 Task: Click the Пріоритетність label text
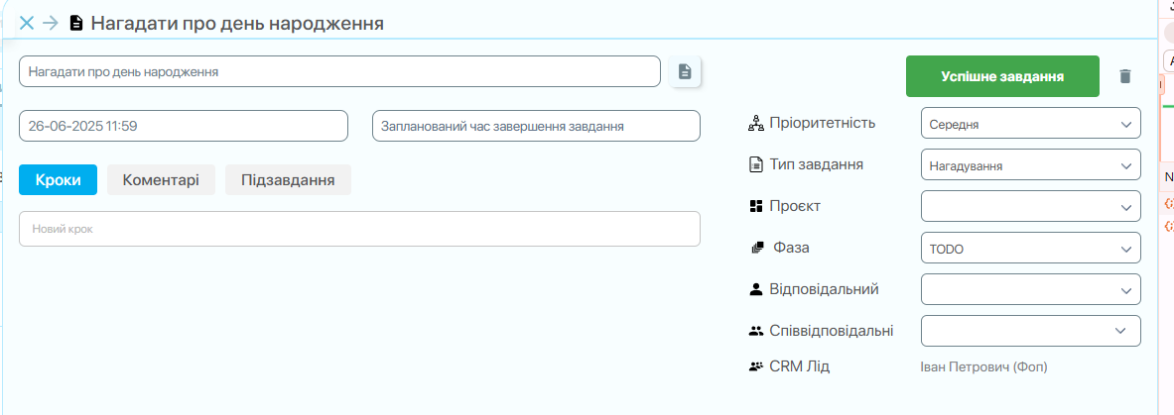pos(822,123)
